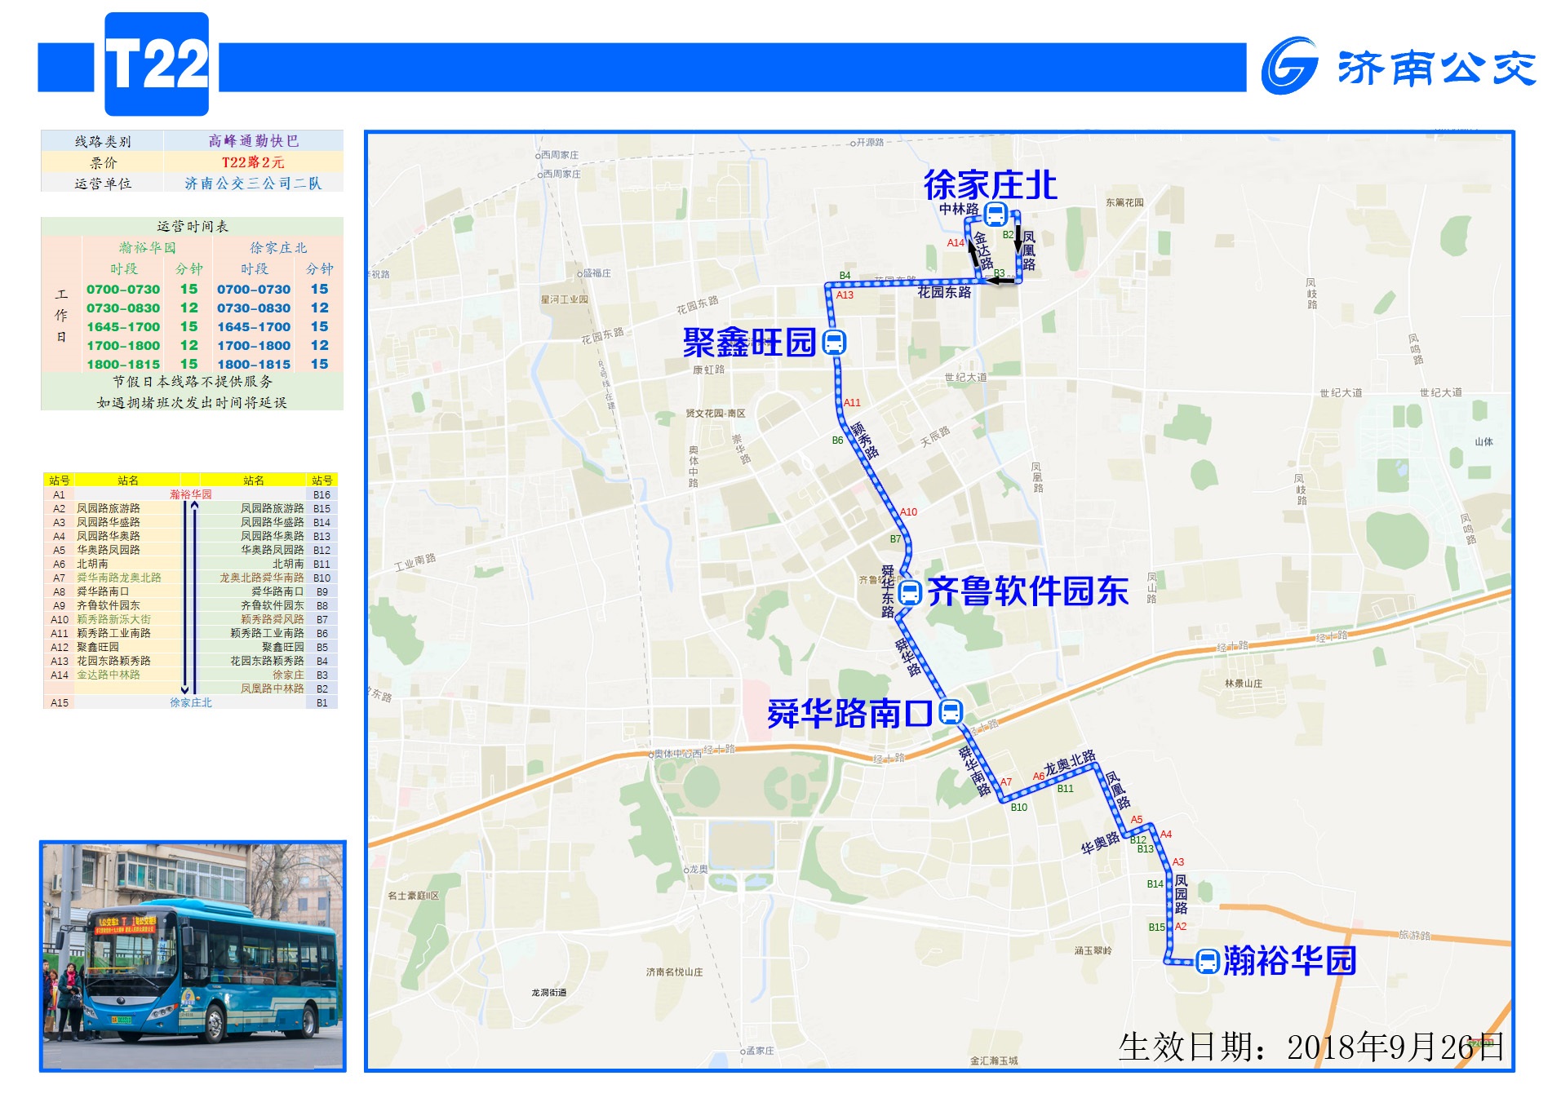Select stop list entry 颖秀路新泺大街
1561x1098 pixels.
[114, 619]
